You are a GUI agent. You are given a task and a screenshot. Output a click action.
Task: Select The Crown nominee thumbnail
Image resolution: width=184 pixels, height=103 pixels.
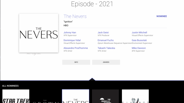click(x=46, y=96)
